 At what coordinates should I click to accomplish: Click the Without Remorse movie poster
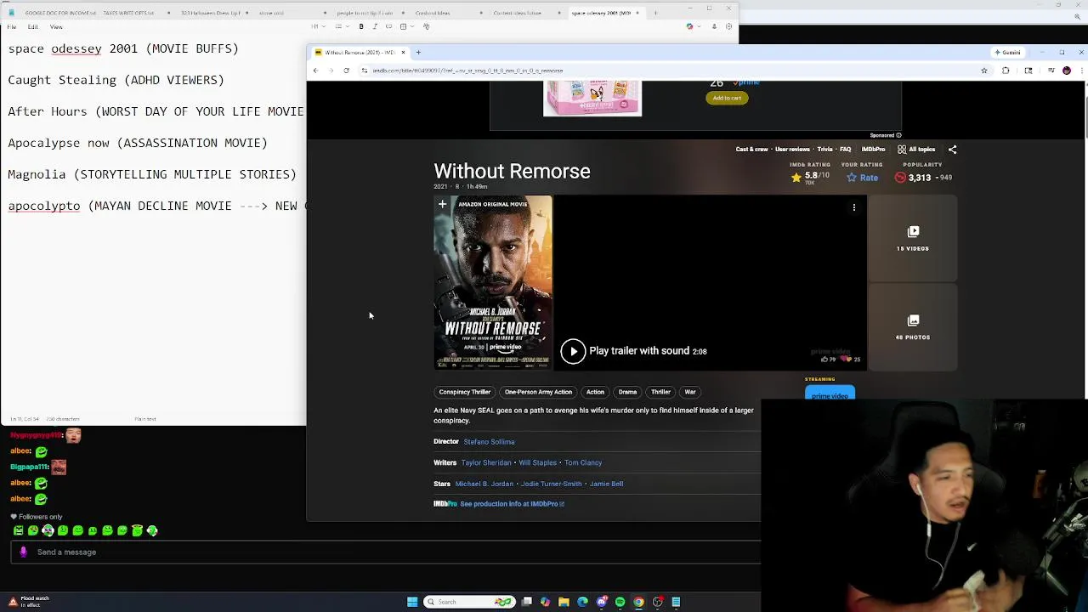point(493,283)
